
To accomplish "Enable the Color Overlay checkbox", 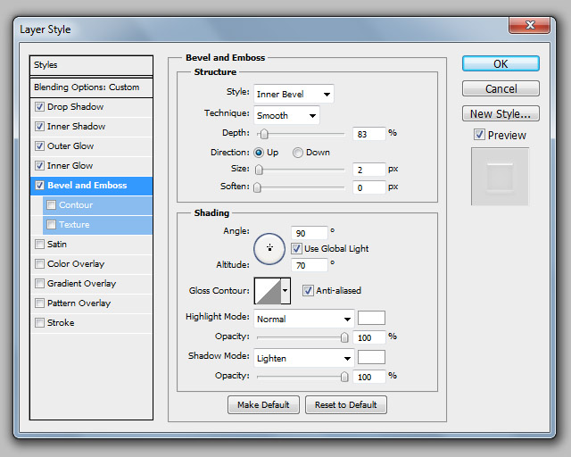I will [x=39, y=264].
